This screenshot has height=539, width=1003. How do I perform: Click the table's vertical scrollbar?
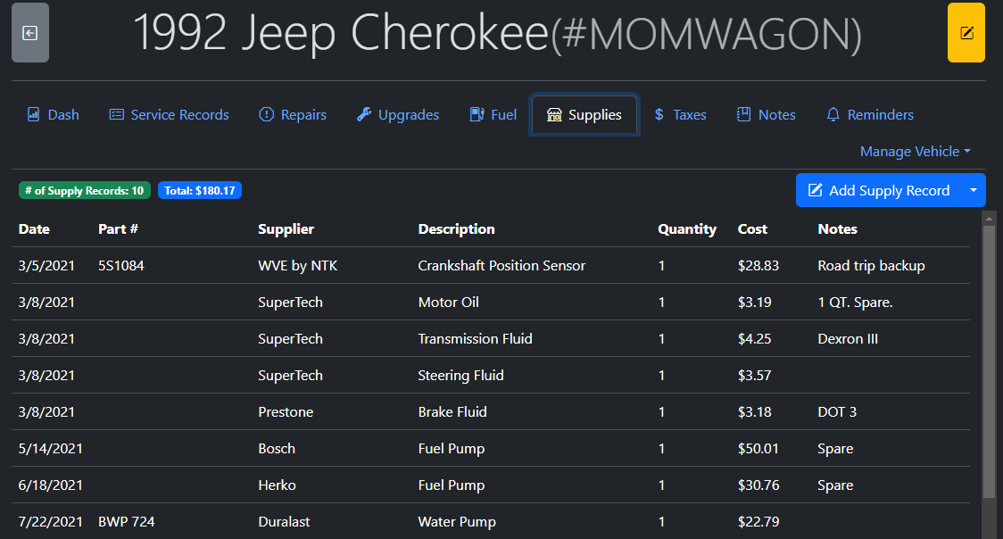[989, 357]
